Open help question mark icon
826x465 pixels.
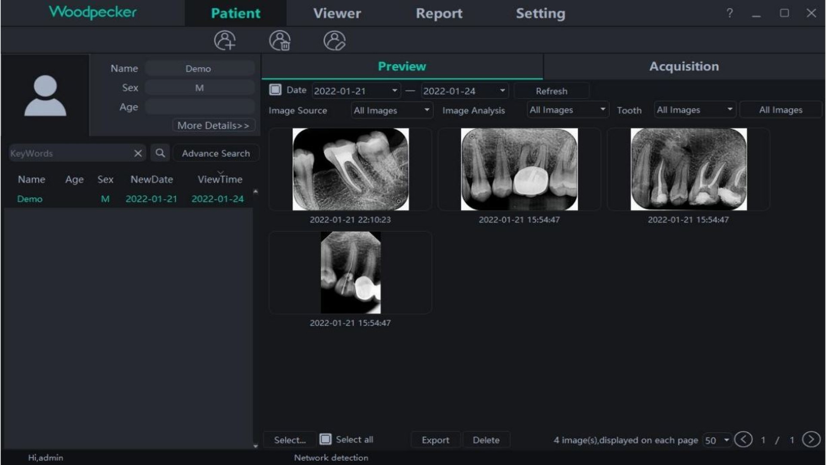(x=729, y=13)
